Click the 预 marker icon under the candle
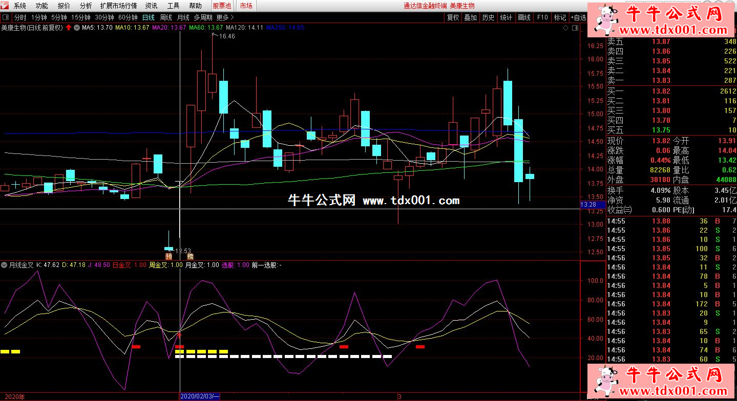Image resolution: width=737 pixels, height=401 pixels. pyautogui.click(x=169, y=256)
